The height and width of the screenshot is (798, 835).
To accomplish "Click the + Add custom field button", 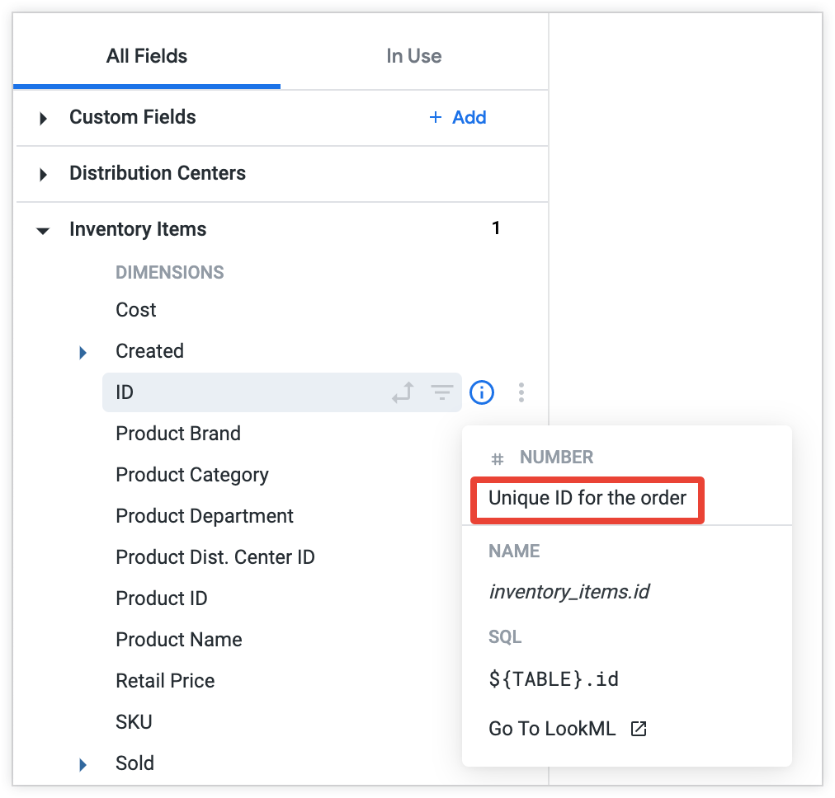I will (x=458, y=118).
